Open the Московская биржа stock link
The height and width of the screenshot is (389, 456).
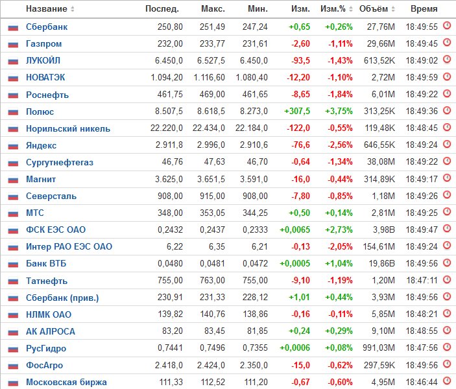click(66, 382)
